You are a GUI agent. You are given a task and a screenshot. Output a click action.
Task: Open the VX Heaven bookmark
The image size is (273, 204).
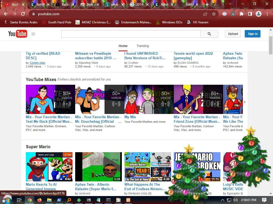click(x=198, y=22)
